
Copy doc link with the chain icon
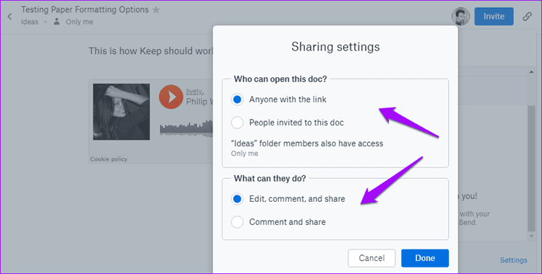coord(527,16)
